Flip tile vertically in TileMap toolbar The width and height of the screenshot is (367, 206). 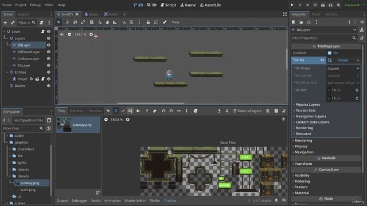pos(186,111)
